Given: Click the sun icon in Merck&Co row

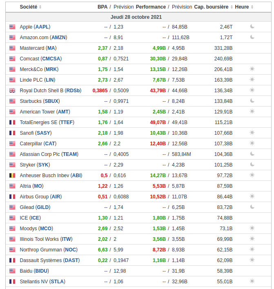Looking at the screenshot, I should pyautogui.click(x=252, y=69).
